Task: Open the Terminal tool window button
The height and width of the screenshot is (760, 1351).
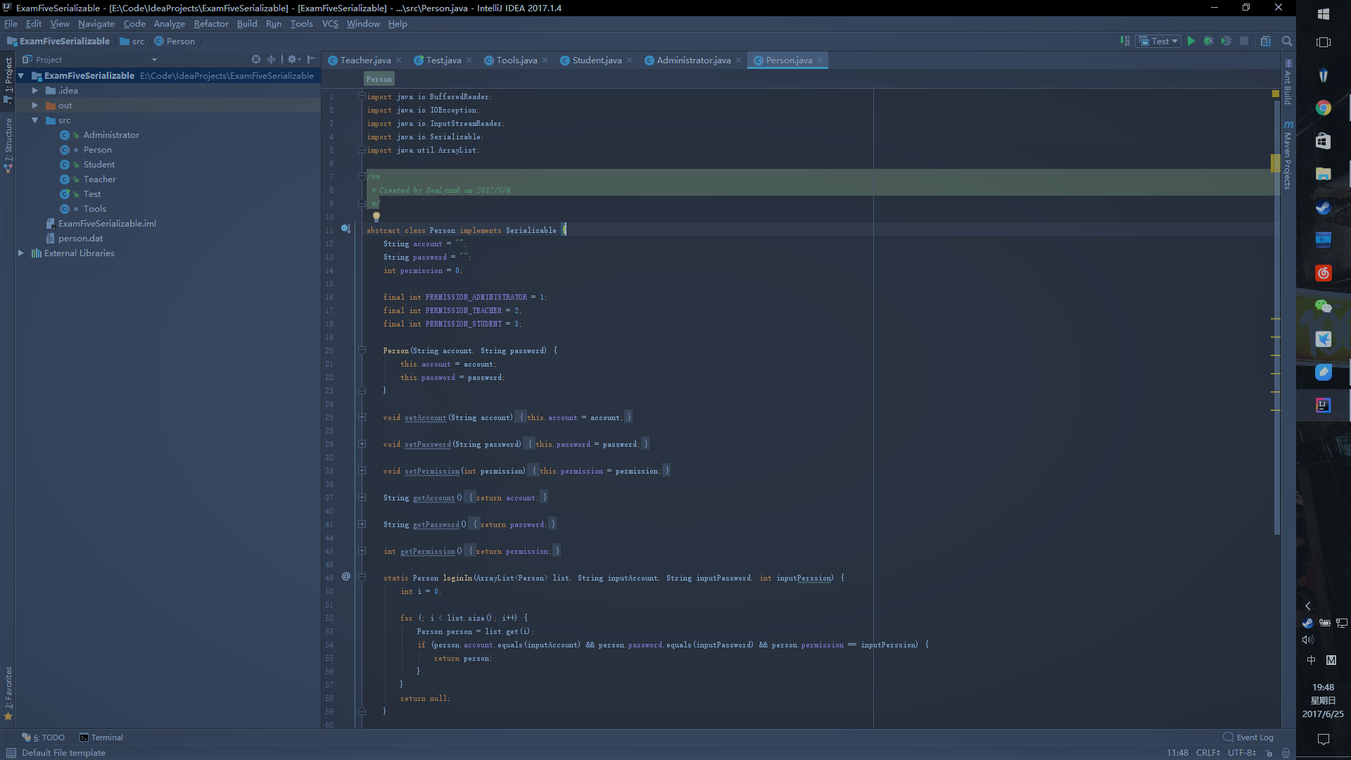Action: tap(101, 737)
